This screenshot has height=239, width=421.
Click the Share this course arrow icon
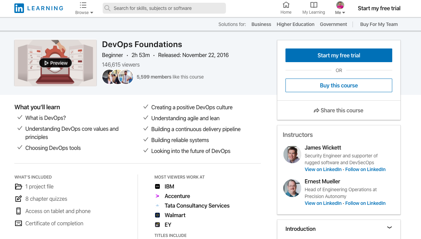[316, 111]
